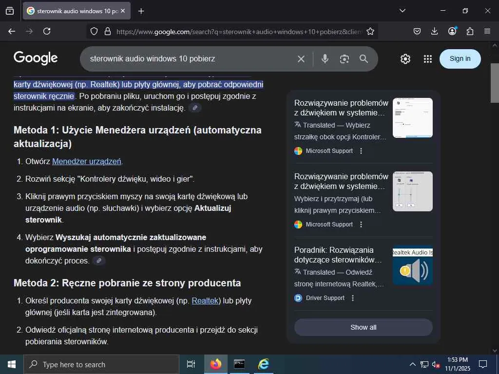This screenshot has width=499, height=374.
Task: Open network status tray icon
Action: click(x=424, y=364)
